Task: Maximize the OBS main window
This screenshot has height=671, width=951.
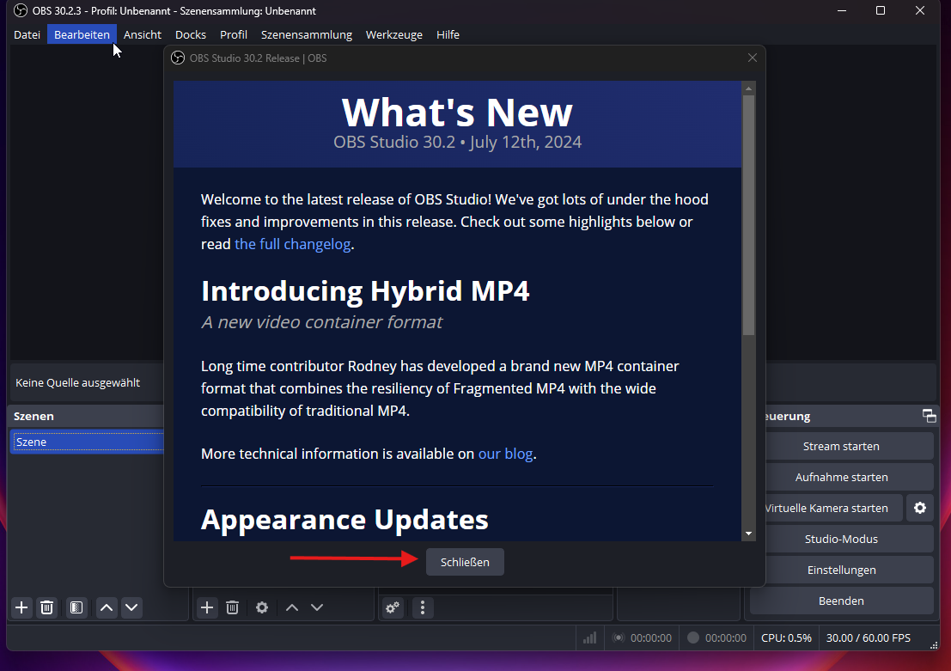Action: click(881, 10)
